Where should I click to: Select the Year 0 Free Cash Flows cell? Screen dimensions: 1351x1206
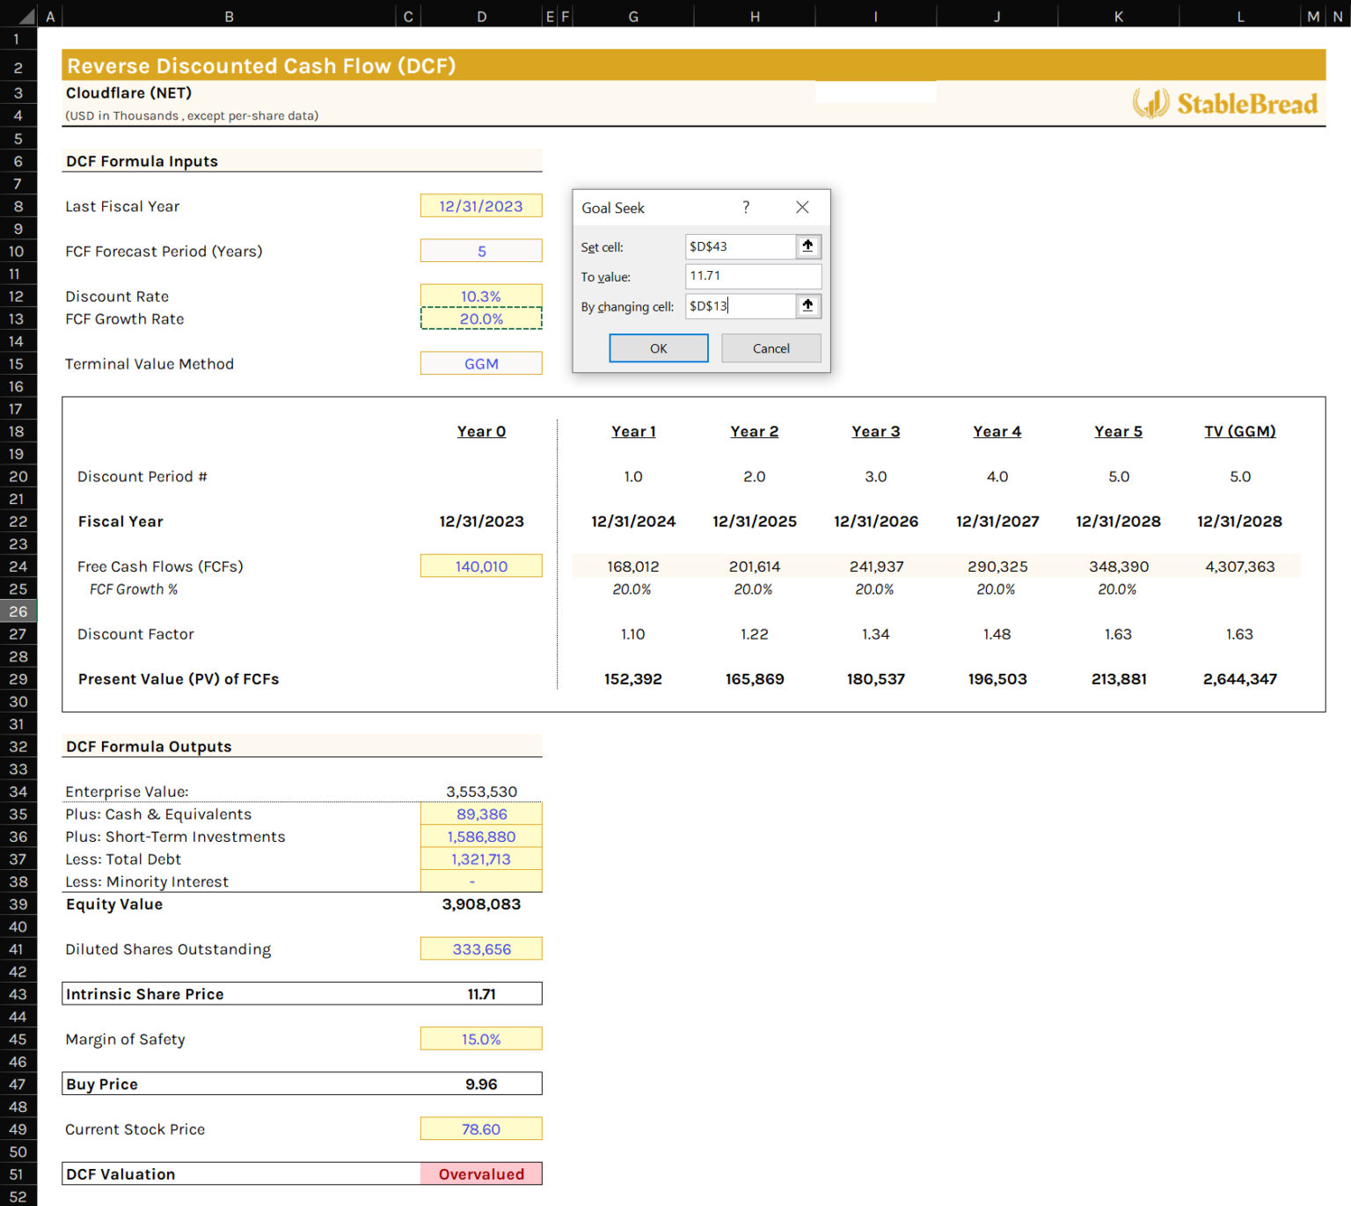coord(481,566)
